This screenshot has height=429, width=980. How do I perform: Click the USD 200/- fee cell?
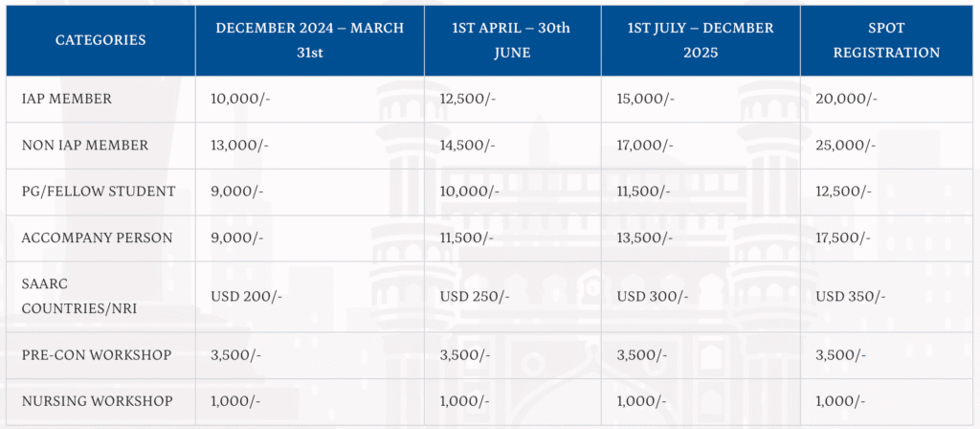point(246,296)
